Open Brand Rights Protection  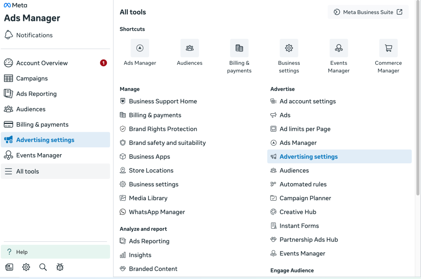pos(164,128)
